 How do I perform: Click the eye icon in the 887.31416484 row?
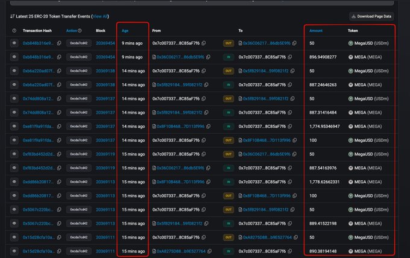(14, 112)
